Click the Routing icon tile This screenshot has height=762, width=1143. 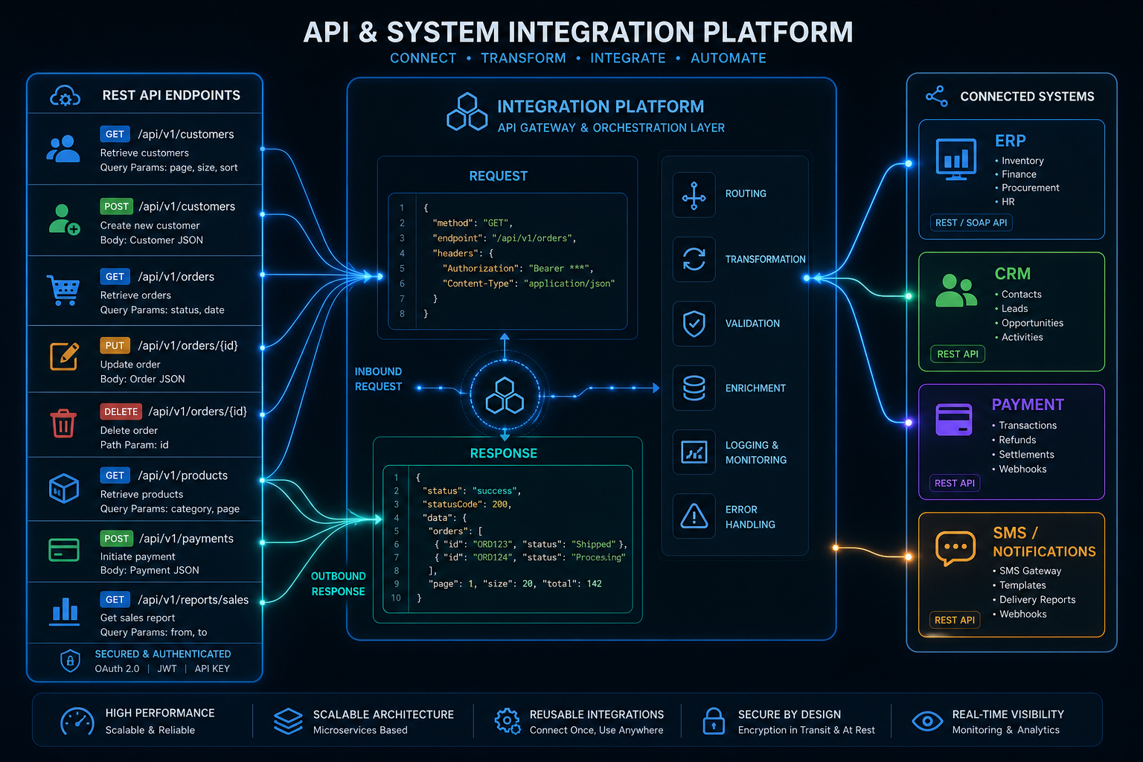pyautogui.click(x=694, y=195)
